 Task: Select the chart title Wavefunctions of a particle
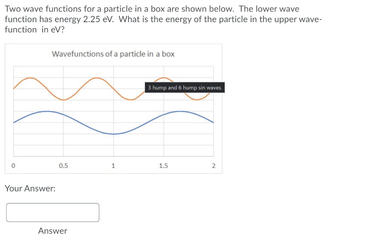point(113,54)
